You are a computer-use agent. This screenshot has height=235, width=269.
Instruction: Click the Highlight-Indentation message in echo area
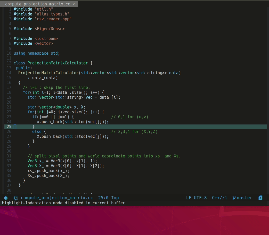point(63,203)
